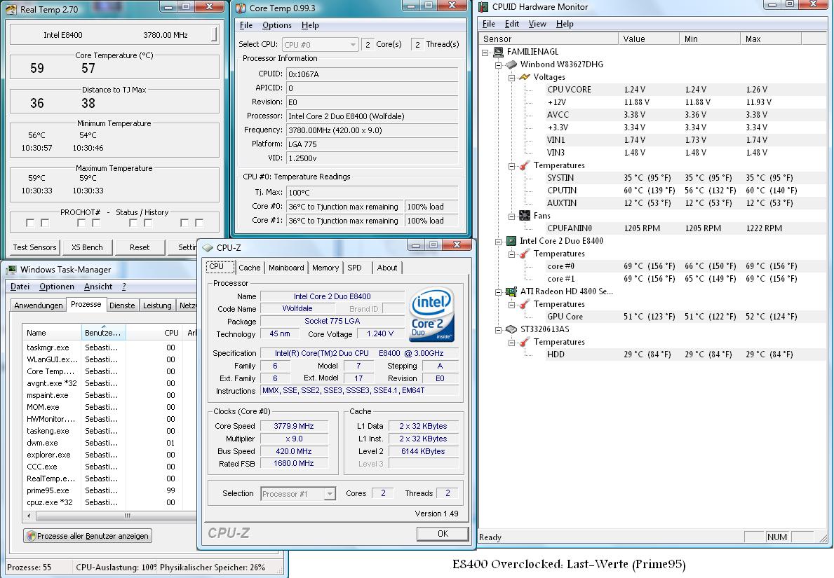The width and height of the screenshot is (834, 578).
Task: Click the Winbond W83627DHG chip icon
Action: point(511,64)
